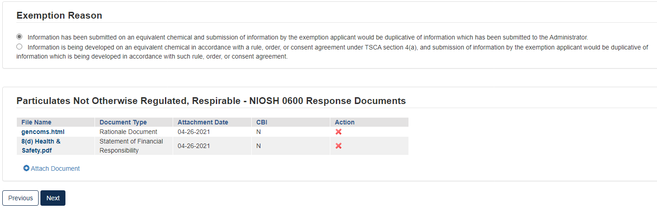The height and width of the screenshot is (208, 657).
Task: Open the gencoms.html file link
Action: tap(43, 132)
